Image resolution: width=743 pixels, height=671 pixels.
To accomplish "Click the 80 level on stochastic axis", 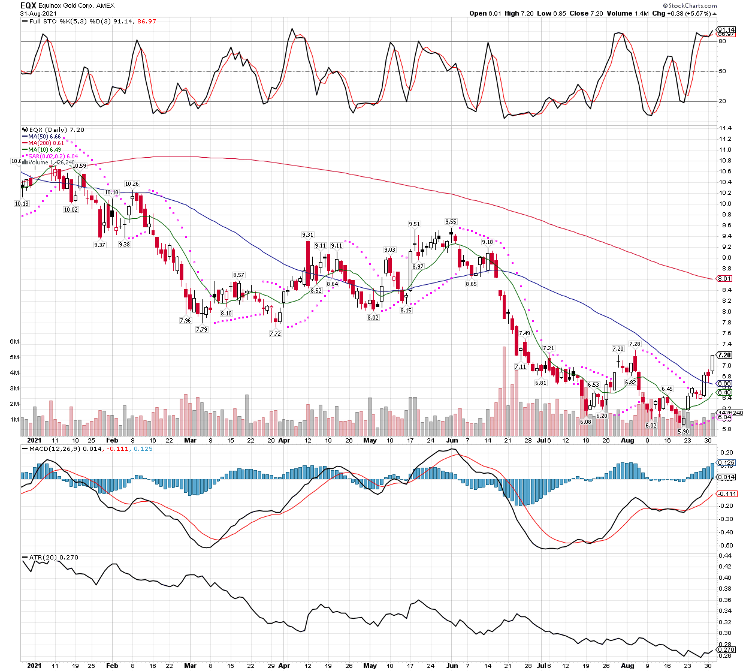I will [x=723, y=41].
